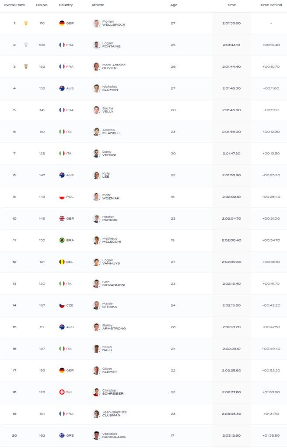
Task: Click the British flag in Pardoe's row
Action: pos(62,218)
